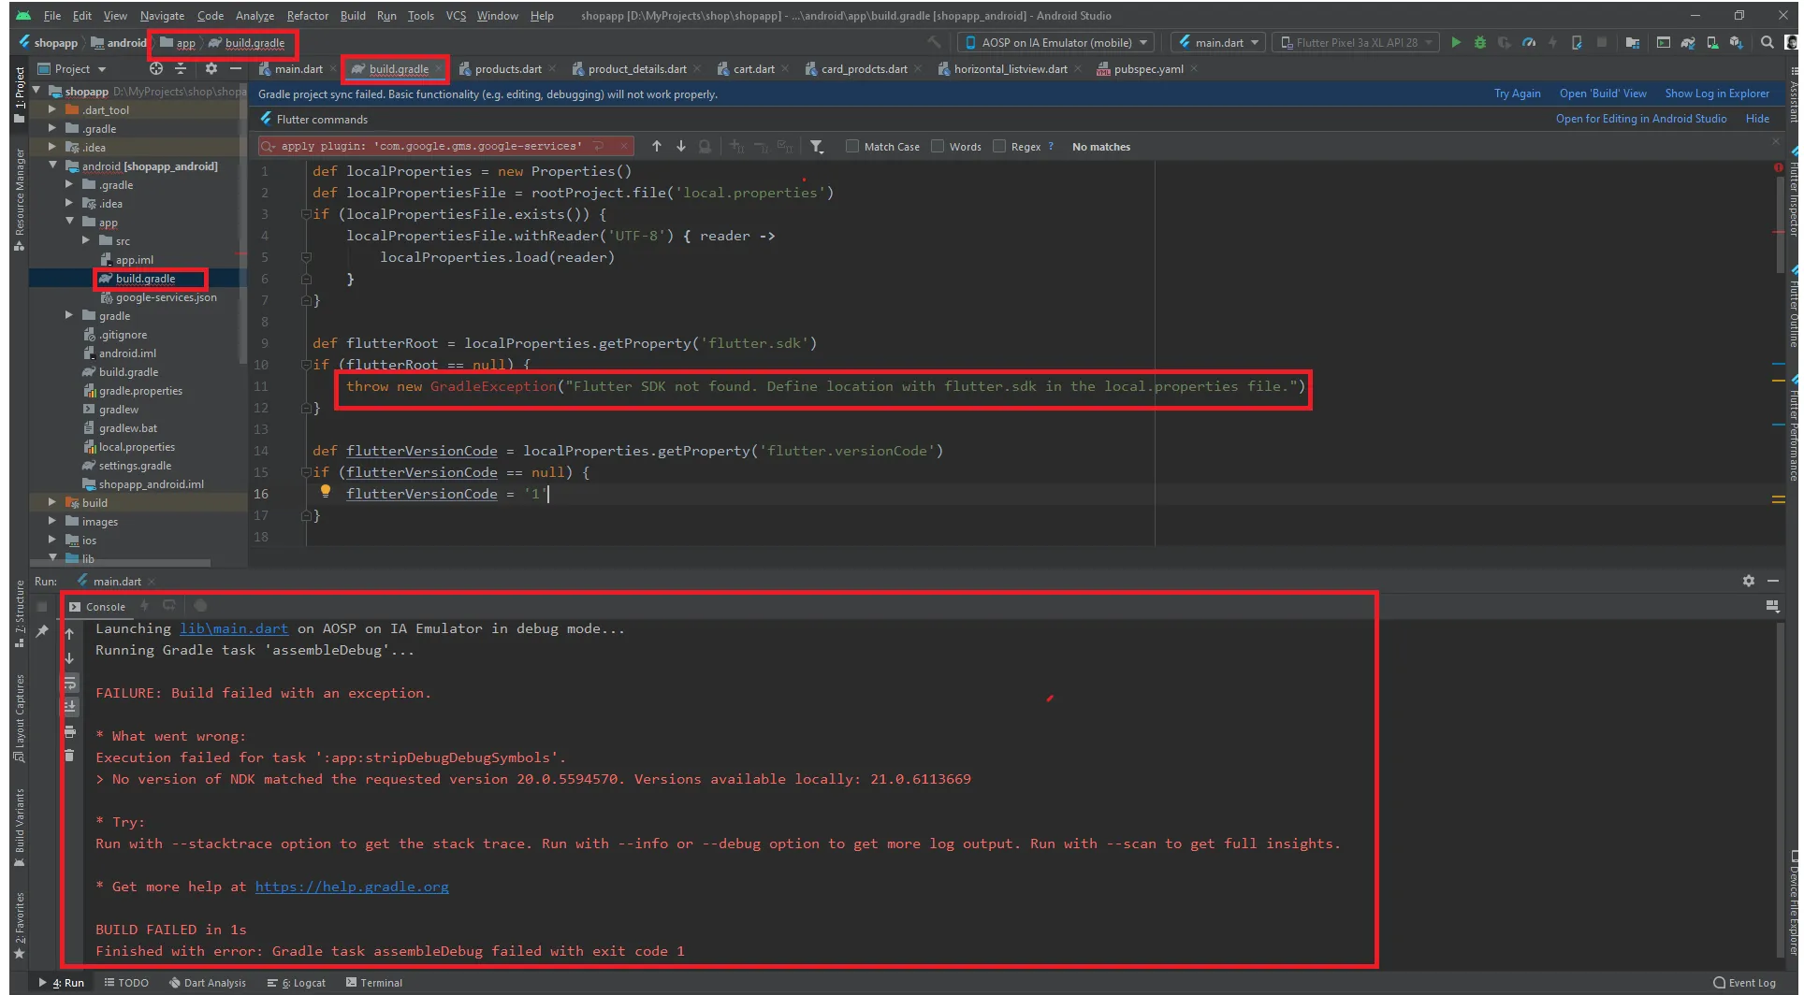Hide the Project panel with minus icon
This screenshot has width=1804, height=995.
[x=236, y=68]
